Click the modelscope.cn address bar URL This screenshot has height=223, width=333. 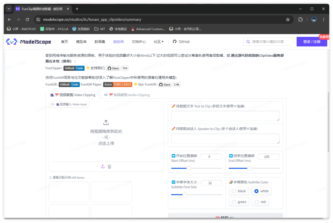tap(92, 19)
